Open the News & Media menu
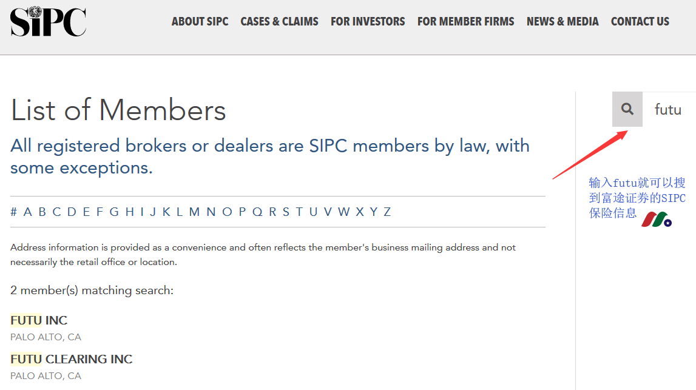 tap(563, 21)
